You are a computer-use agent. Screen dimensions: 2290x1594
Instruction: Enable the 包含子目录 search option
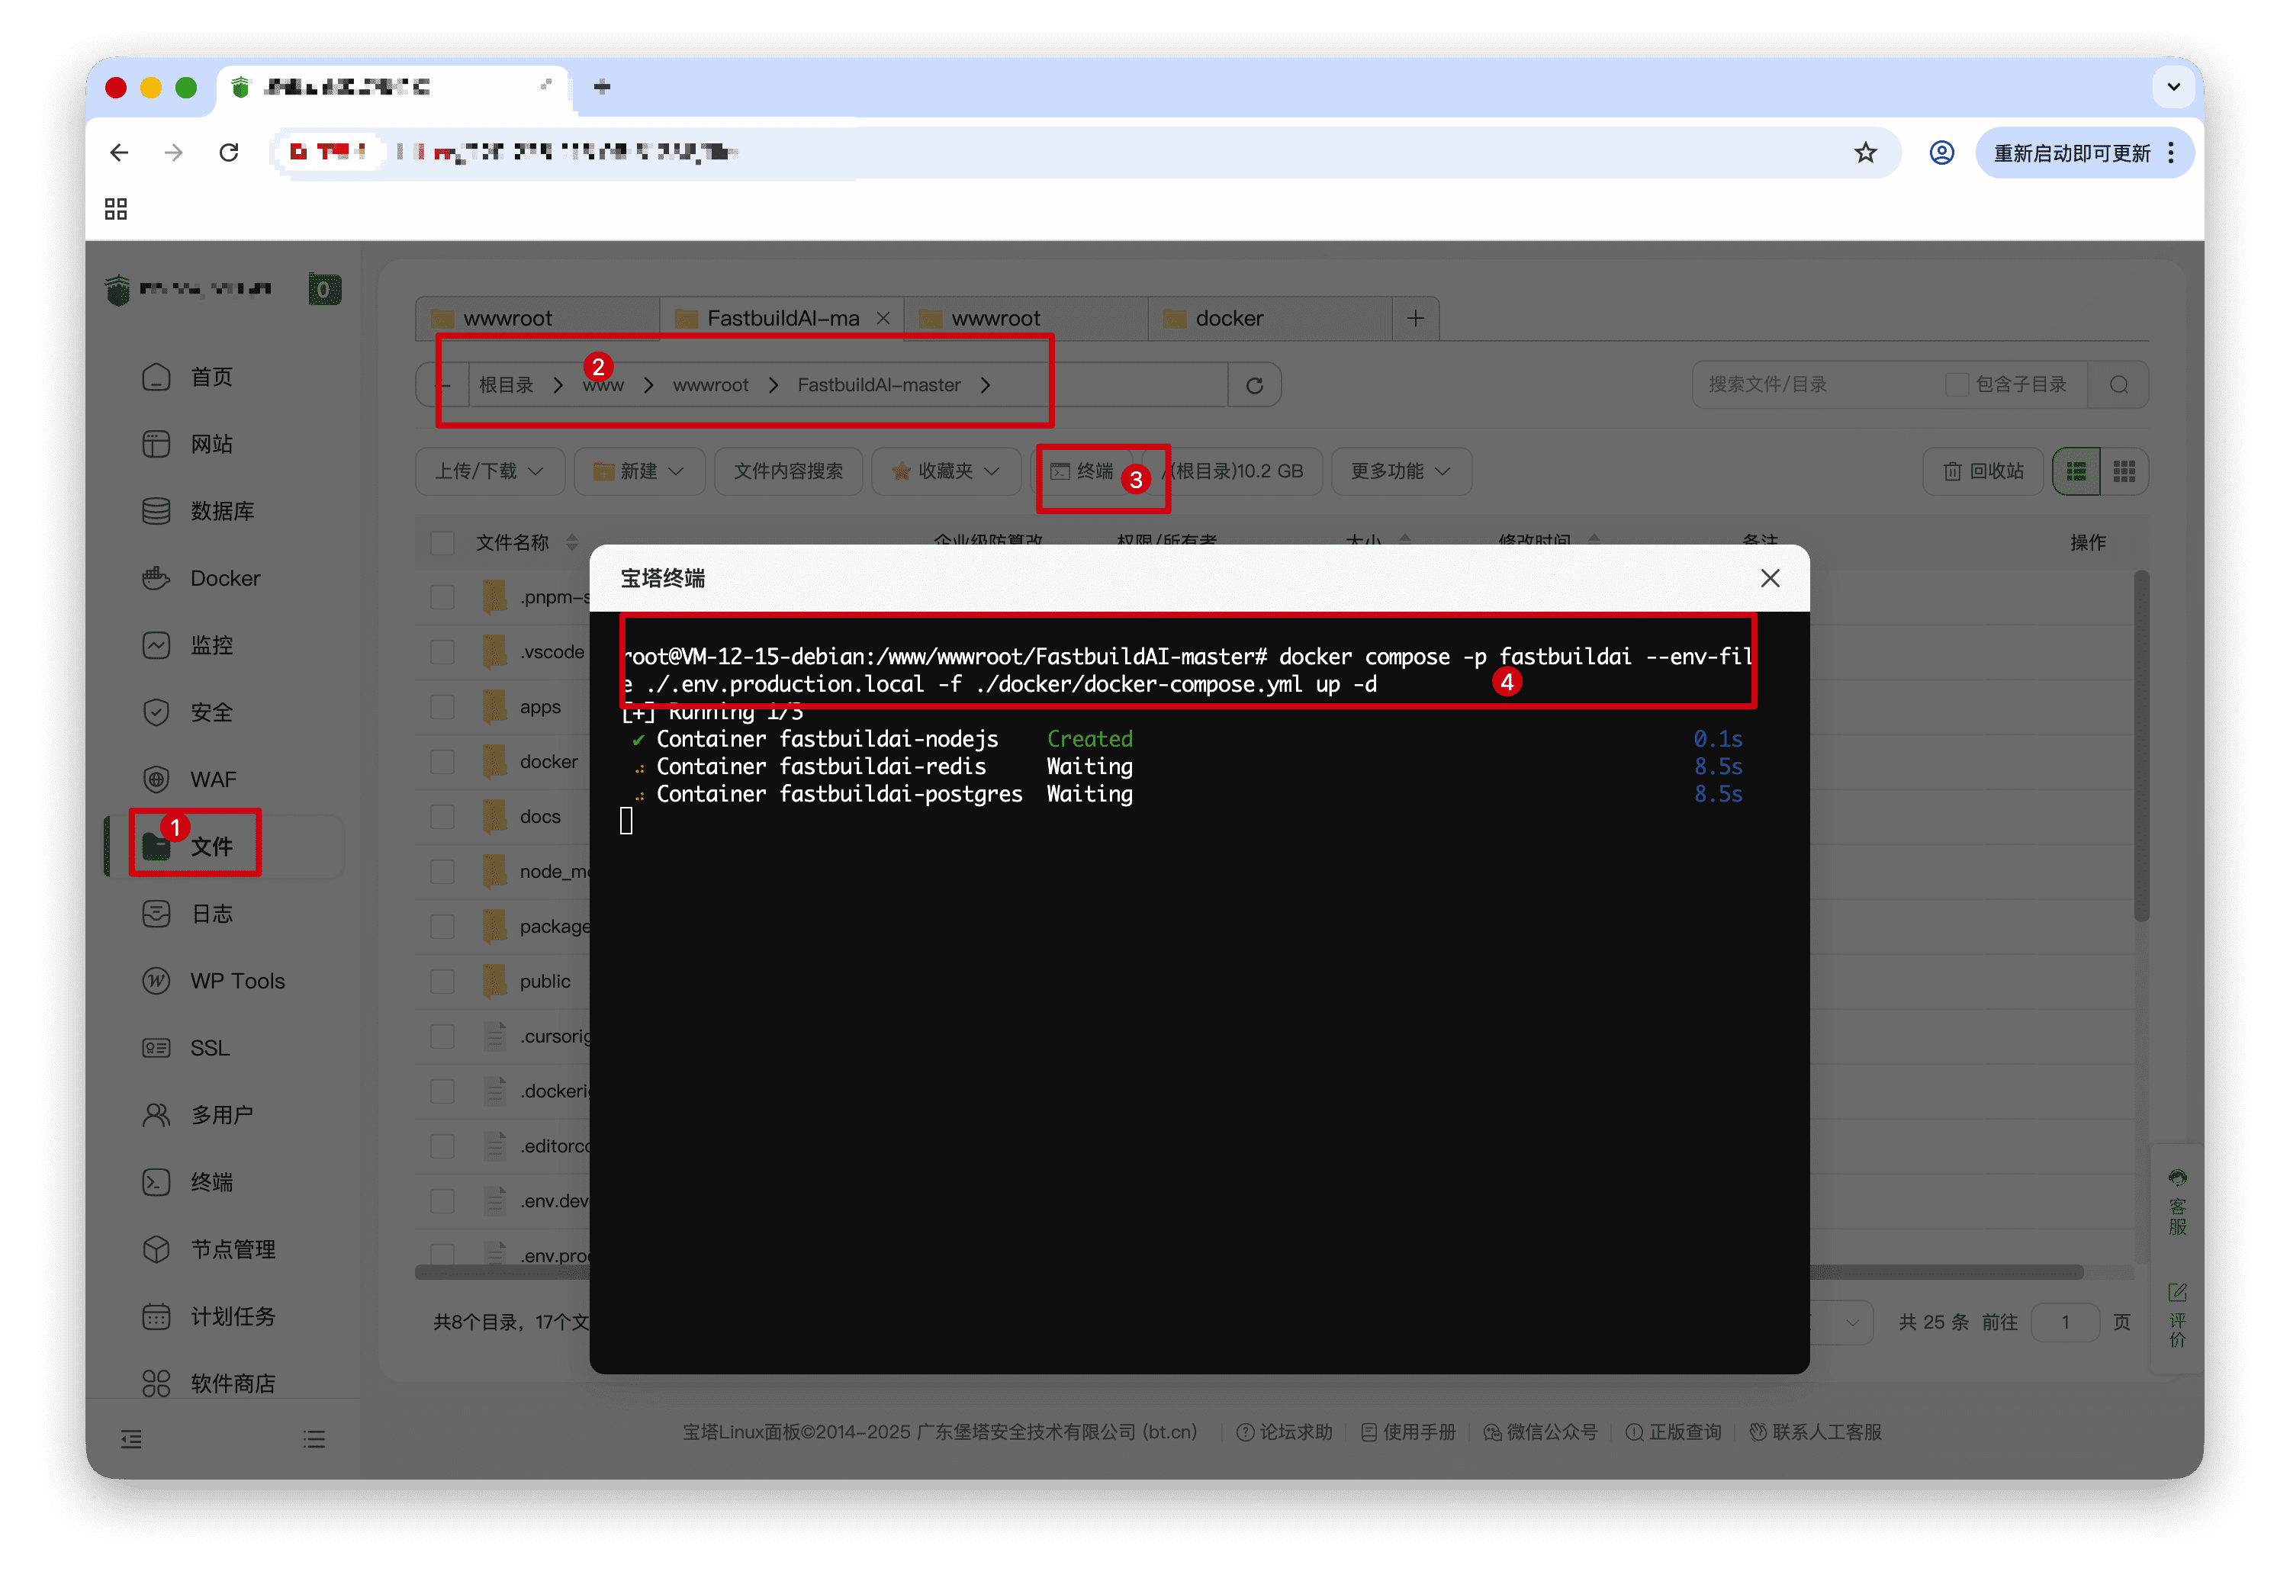(x=1958, y=384)
